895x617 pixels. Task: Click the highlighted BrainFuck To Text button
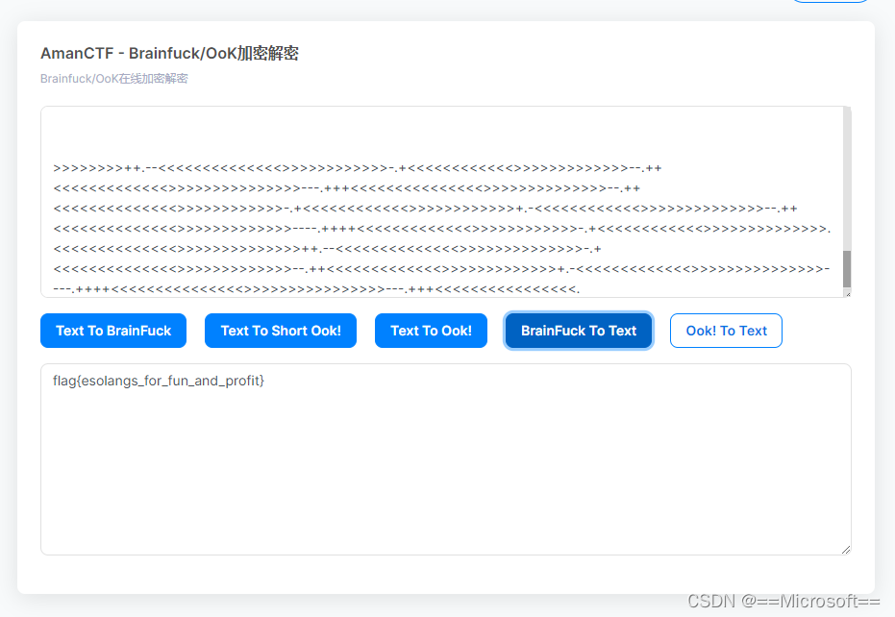click(x=578, y=331)
